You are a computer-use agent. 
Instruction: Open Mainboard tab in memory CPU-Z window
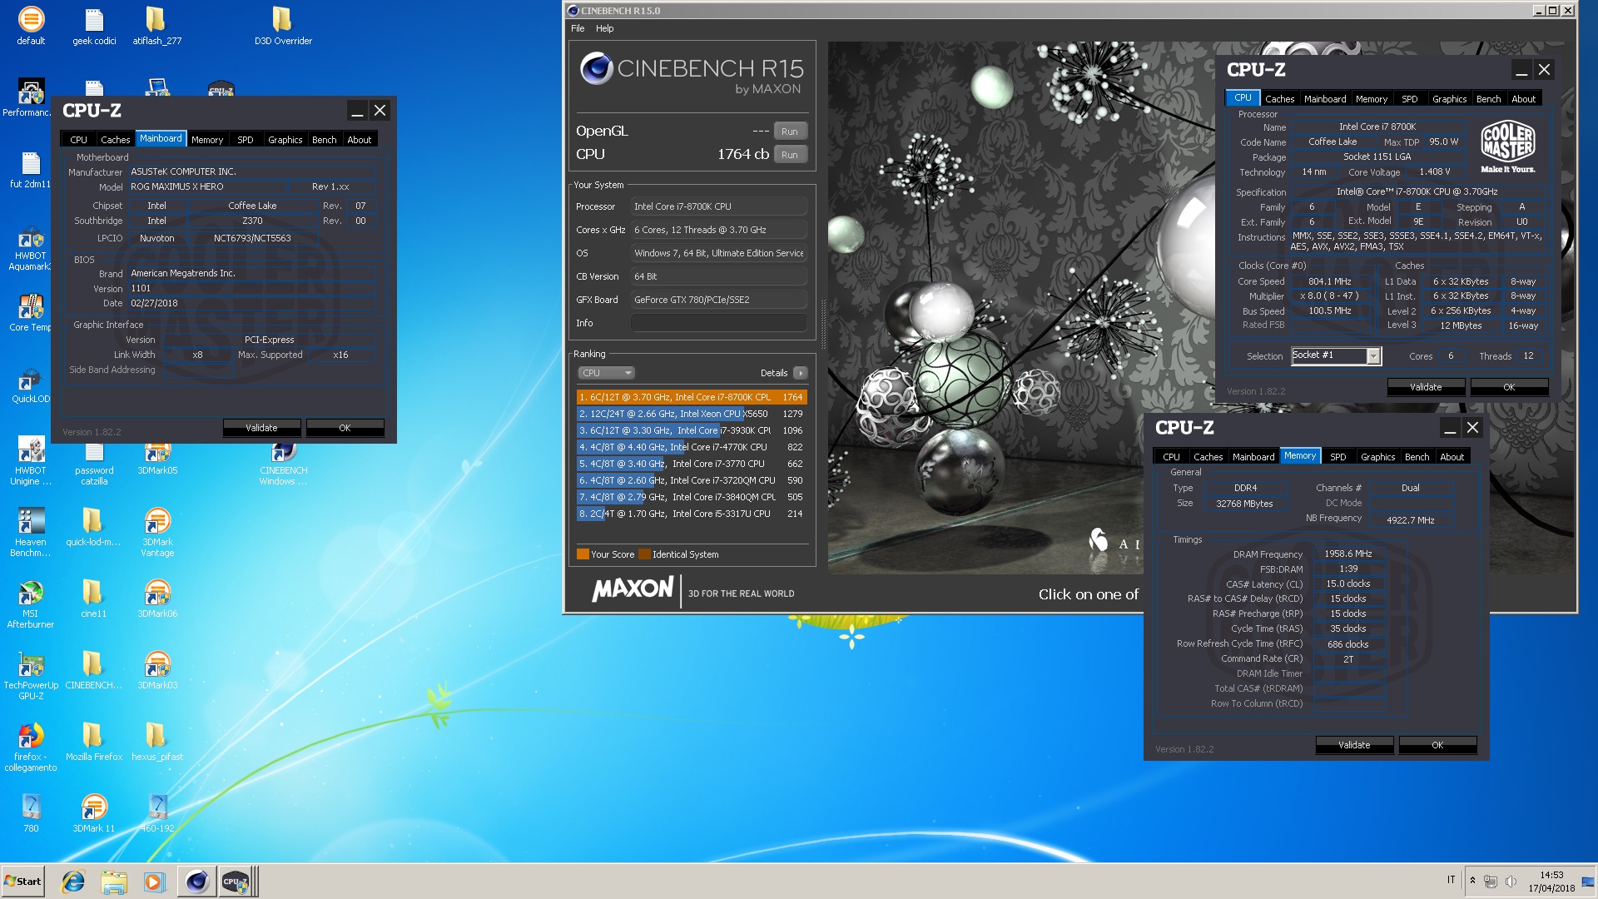(1253, 457)
